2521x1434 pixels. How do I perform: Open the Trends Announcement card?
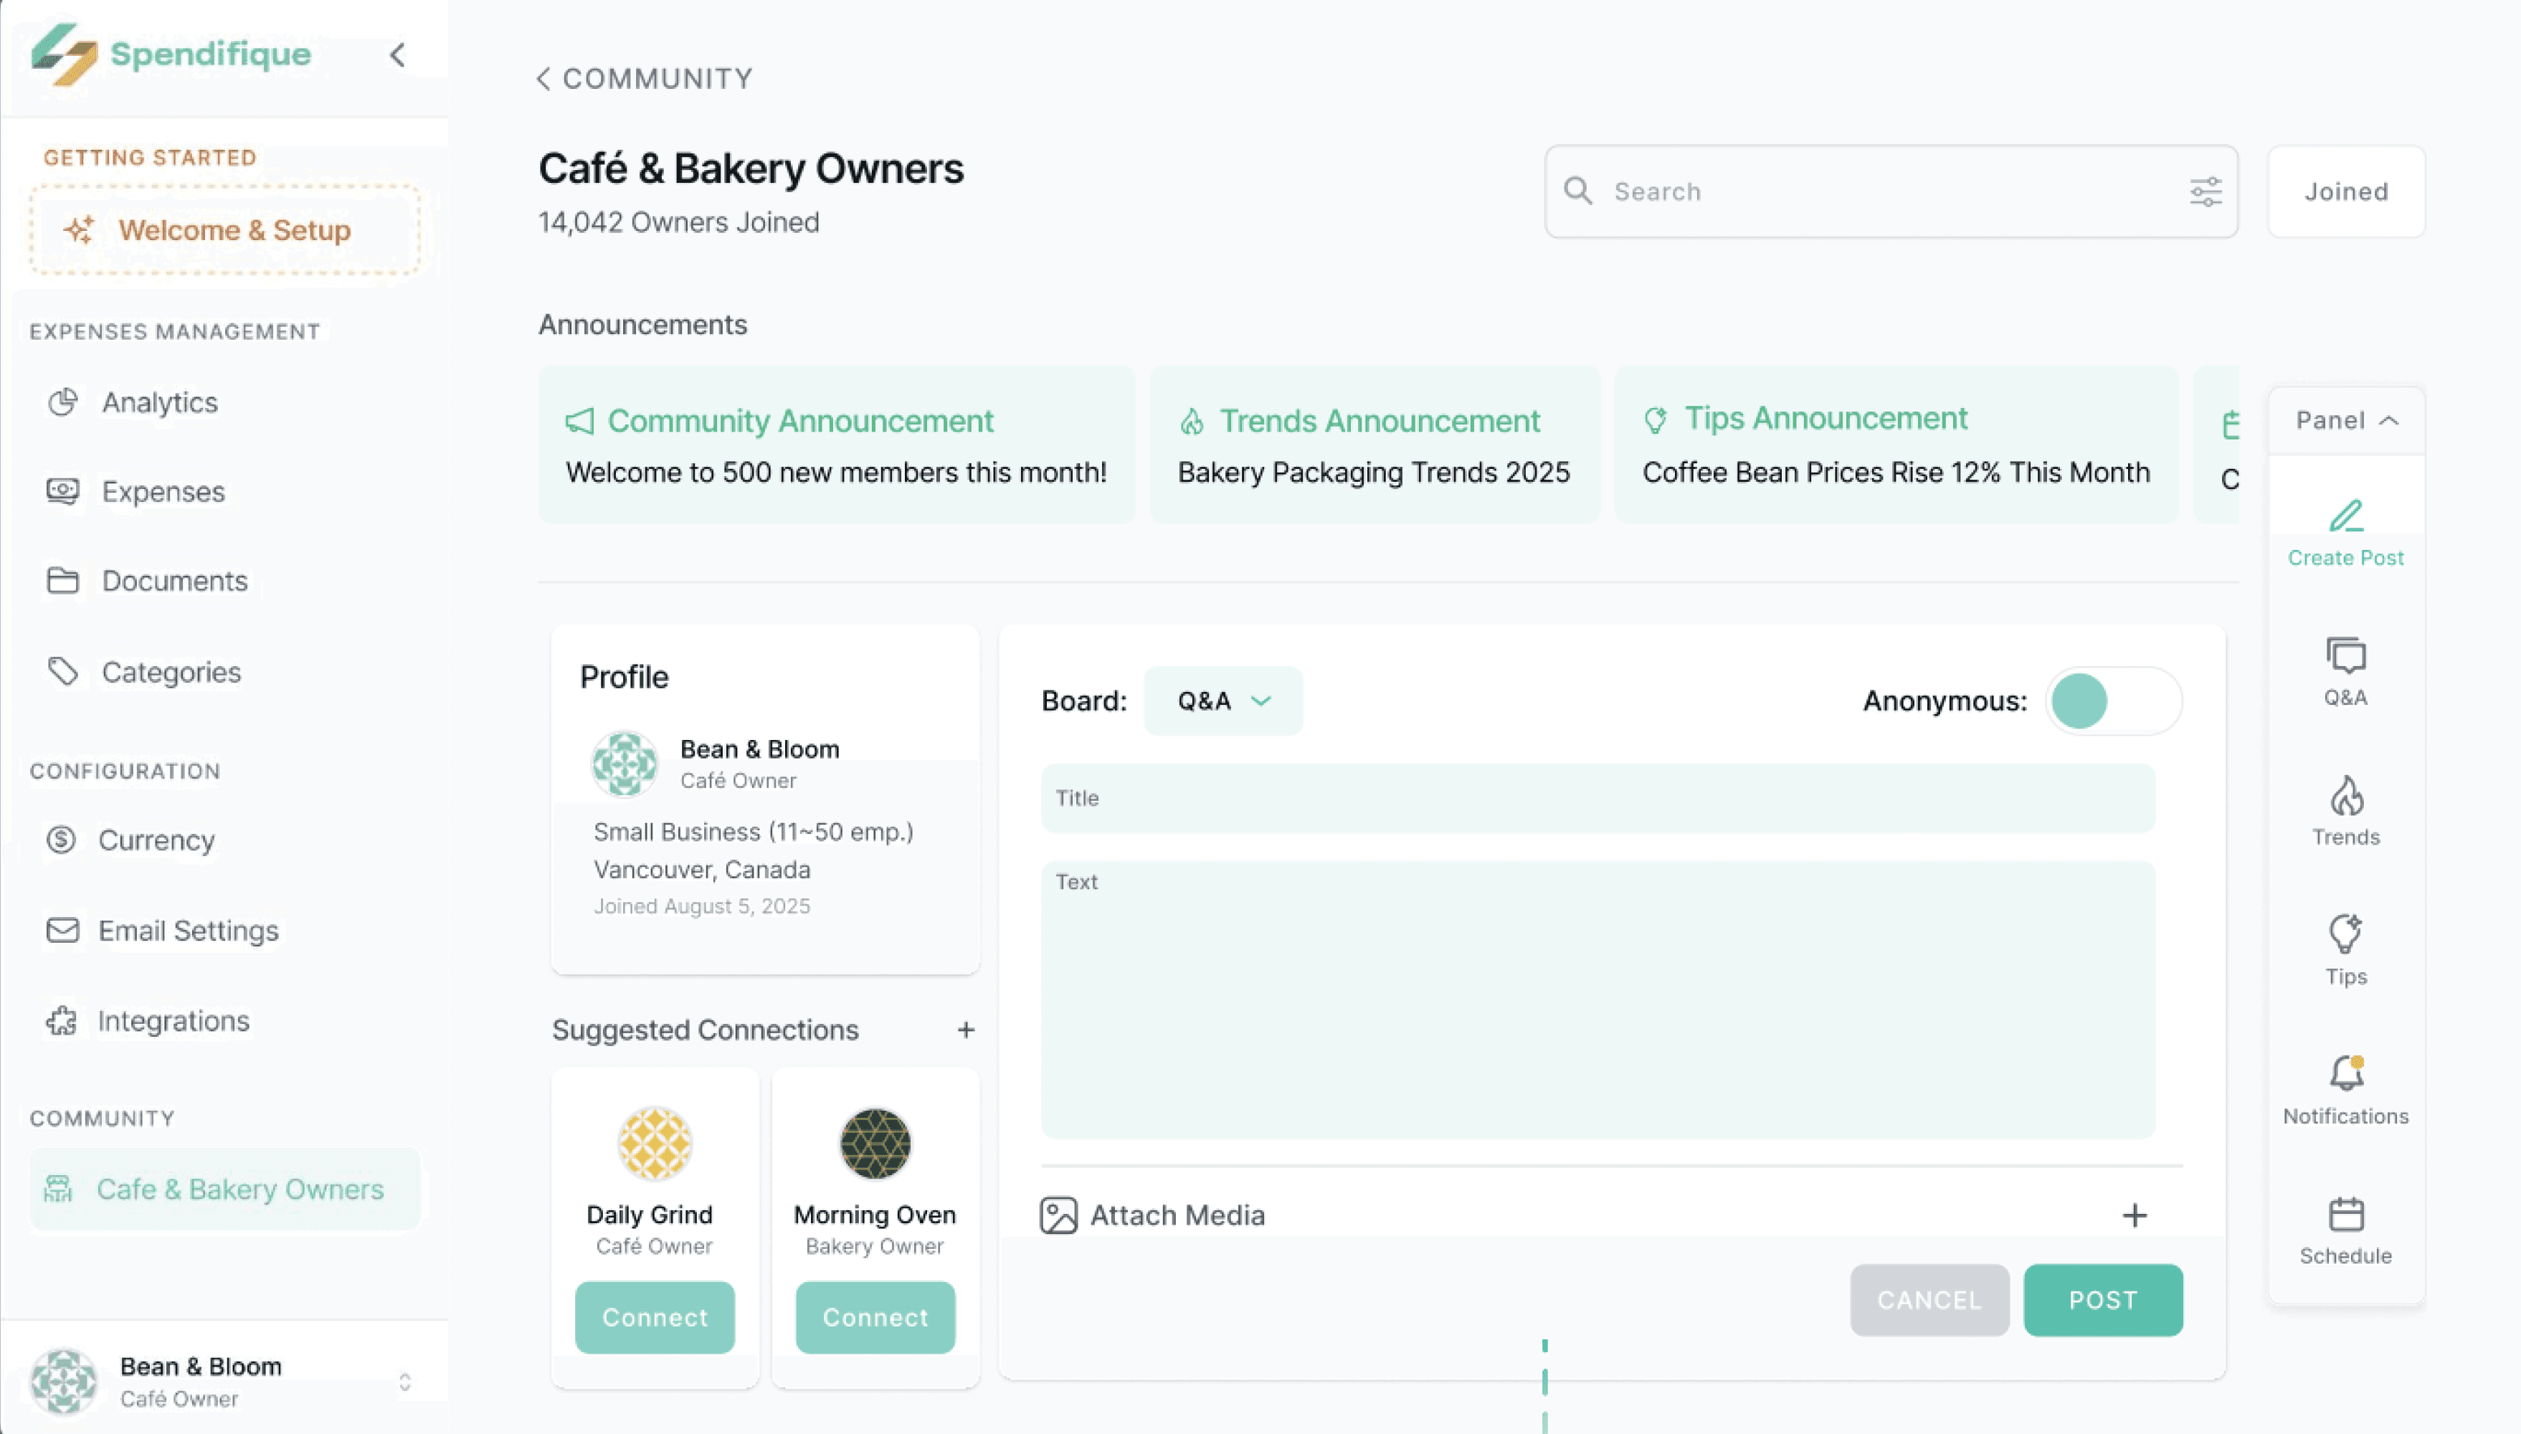click(x=1374, y=445)
